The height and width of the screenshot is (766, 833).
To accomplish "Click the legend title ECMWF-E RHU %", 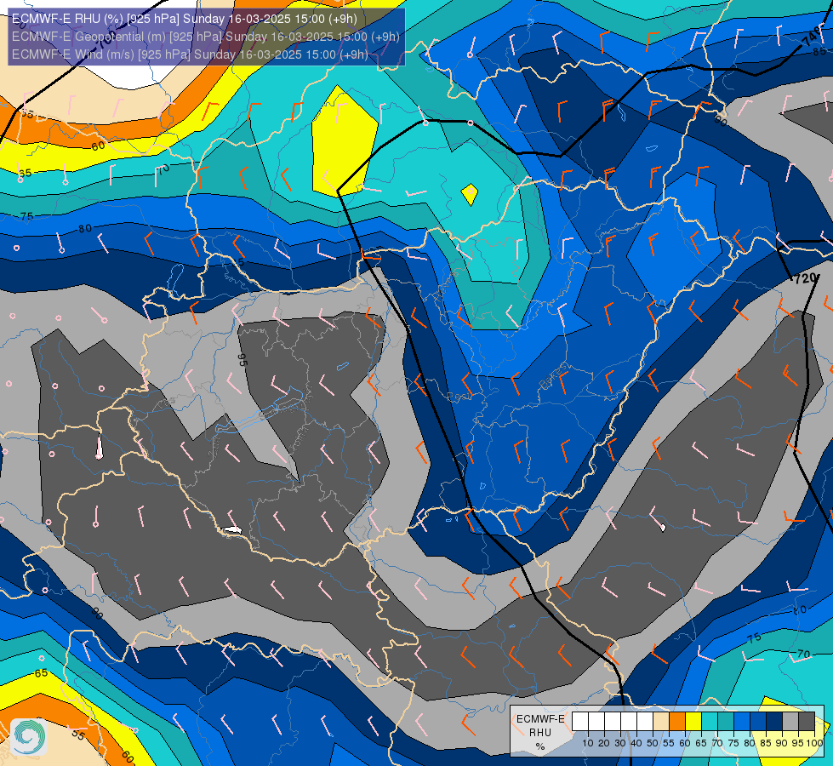I will 540,733.
